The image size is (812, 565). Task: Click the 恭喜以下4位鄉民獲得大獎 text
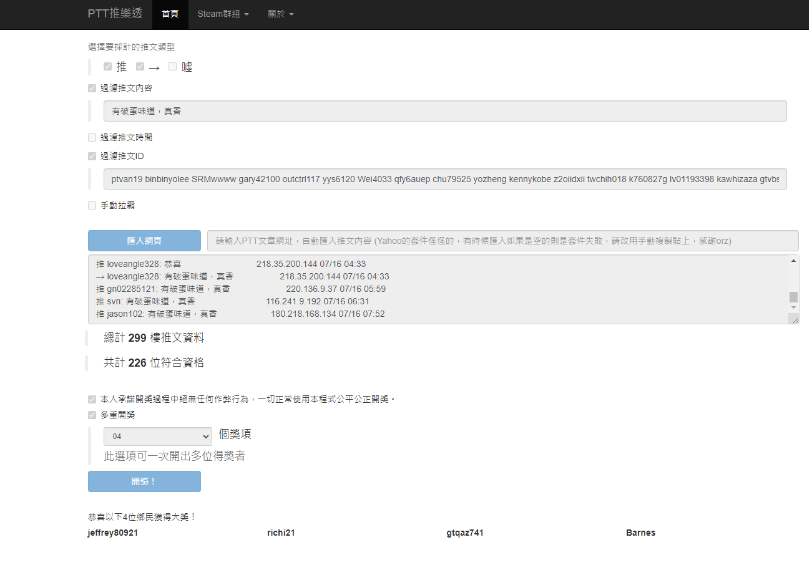click(142, 517)
